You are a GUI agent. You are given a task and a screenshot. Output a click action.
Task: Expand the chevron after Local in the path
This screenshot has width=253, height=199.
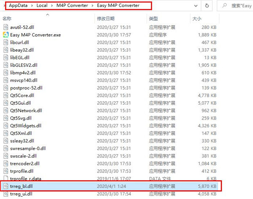52,5
